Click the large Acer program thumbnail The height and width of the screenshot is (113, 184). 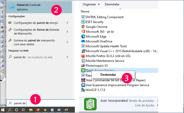[90, 104]
